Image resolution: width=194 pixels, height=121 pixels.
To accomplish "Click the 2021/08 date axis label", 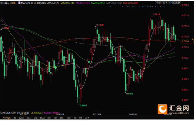I will pos(60,114).
